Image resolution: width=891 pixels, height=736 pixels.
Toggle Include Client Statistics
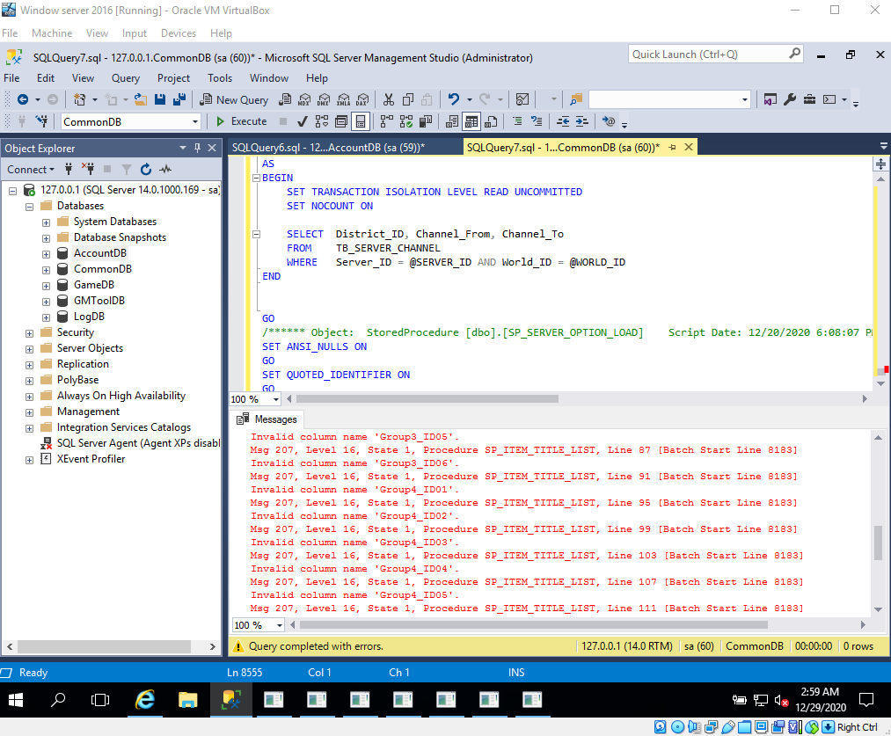pos(425,121)
